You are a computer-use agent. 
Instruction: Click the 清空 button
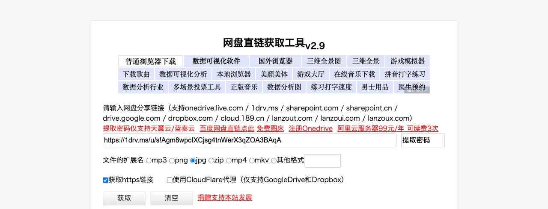click(x=172, y=198)
